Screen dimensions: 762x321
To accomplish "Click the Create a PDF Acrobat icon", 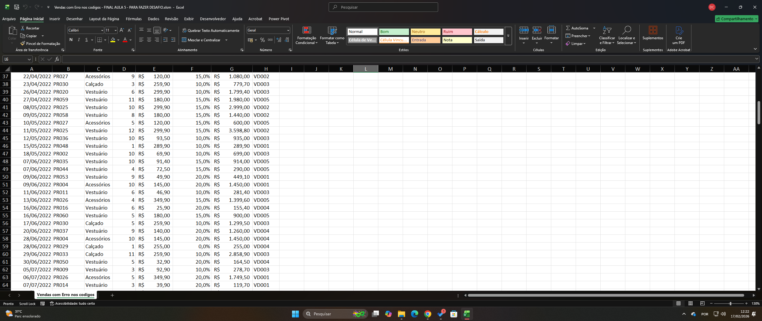I will pos(679,30).
